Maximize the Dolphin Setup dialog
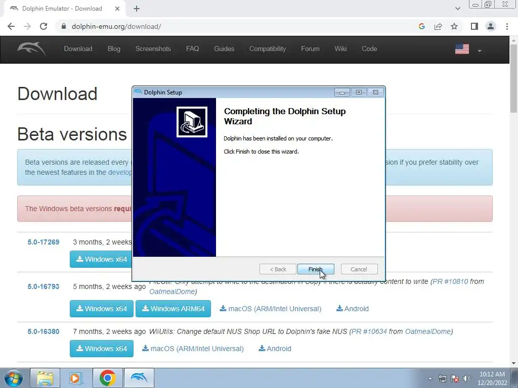 [359, 92]
